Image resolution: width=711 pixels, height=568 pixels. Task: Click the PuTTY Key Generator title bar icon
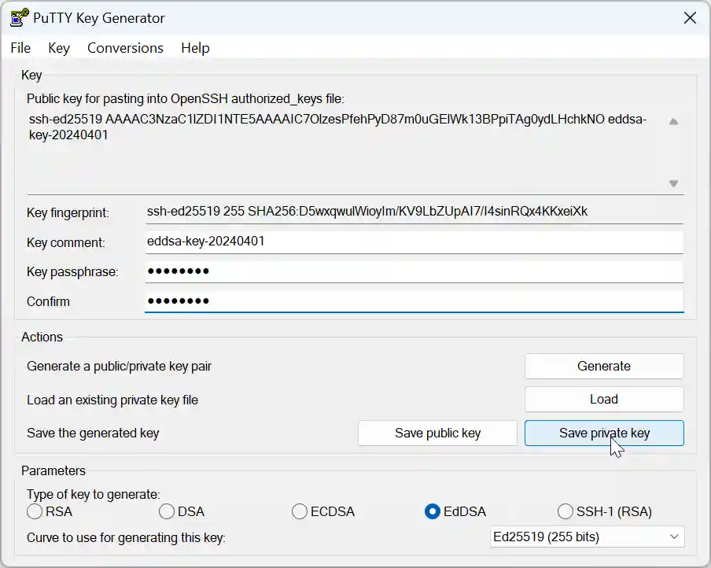(17, 17)
